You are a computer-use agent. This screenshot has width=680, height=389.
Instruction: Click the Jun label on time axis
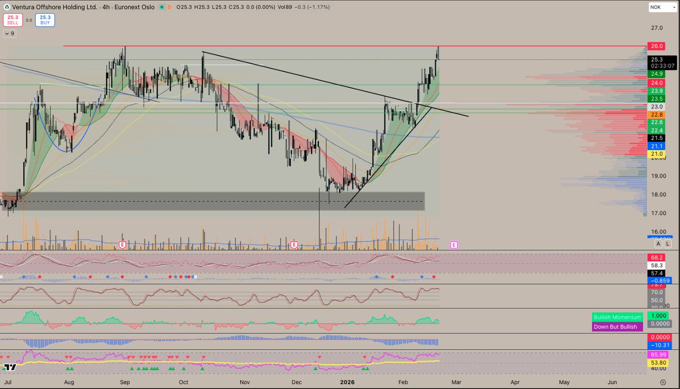[x=612, y=382]
